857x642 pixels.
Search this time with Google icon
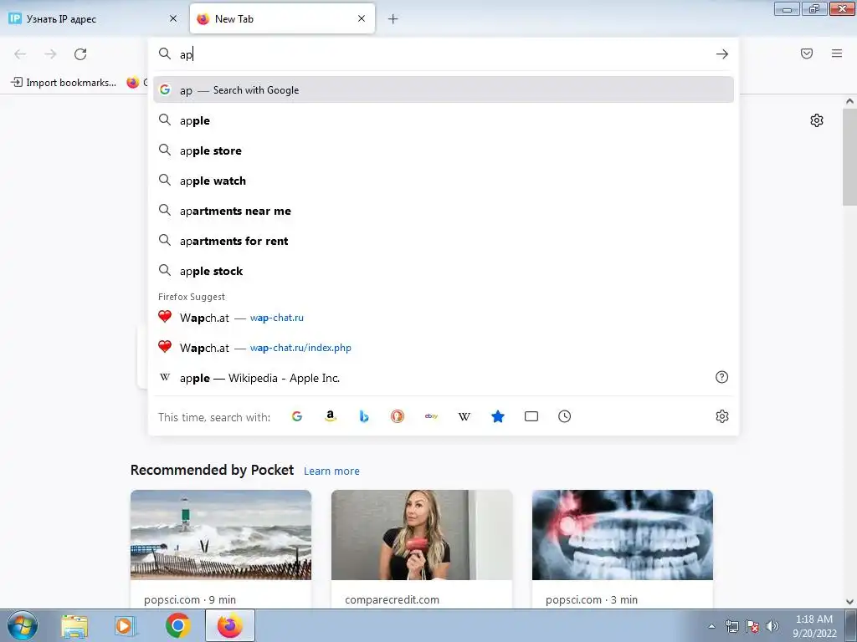(x=297, y=416)
